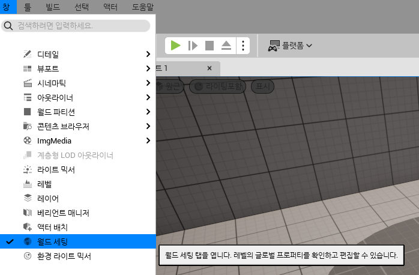Click the 라이트 믹서 light icon
Image resolution: width=419 pixels, height=275 pixels.
27,169
